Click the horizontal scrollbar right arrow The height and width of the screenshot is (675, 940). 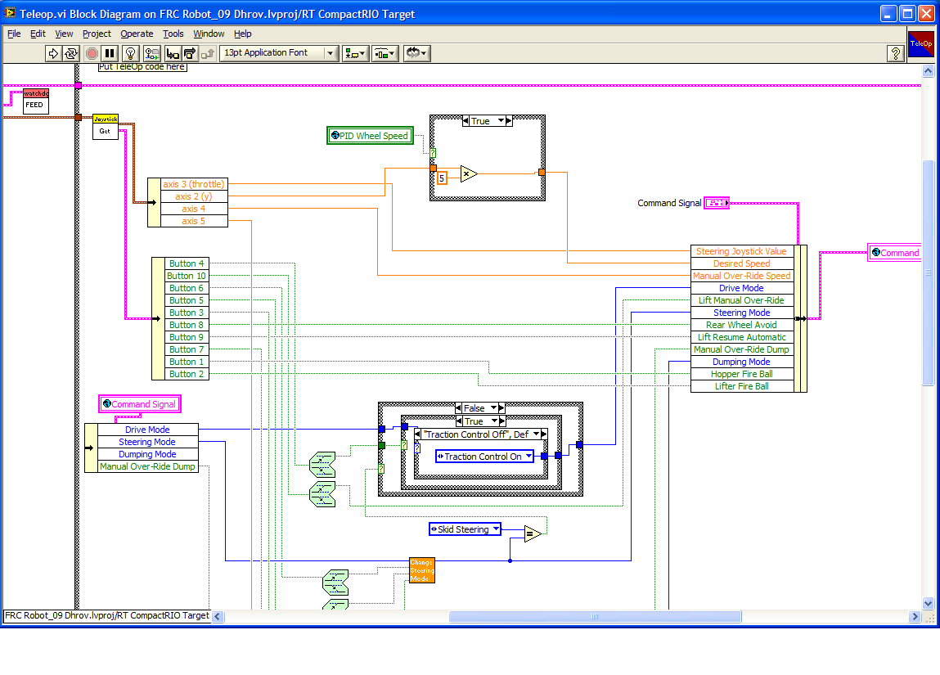pos(915,616)
